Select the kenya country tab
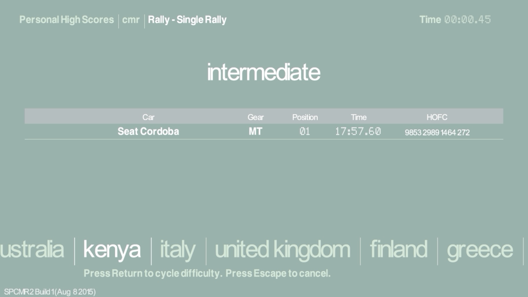 (x=112, y=250)
